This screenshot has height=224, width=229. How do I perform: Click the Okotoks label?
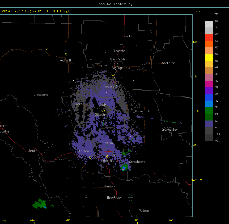[x=109, y=186]
